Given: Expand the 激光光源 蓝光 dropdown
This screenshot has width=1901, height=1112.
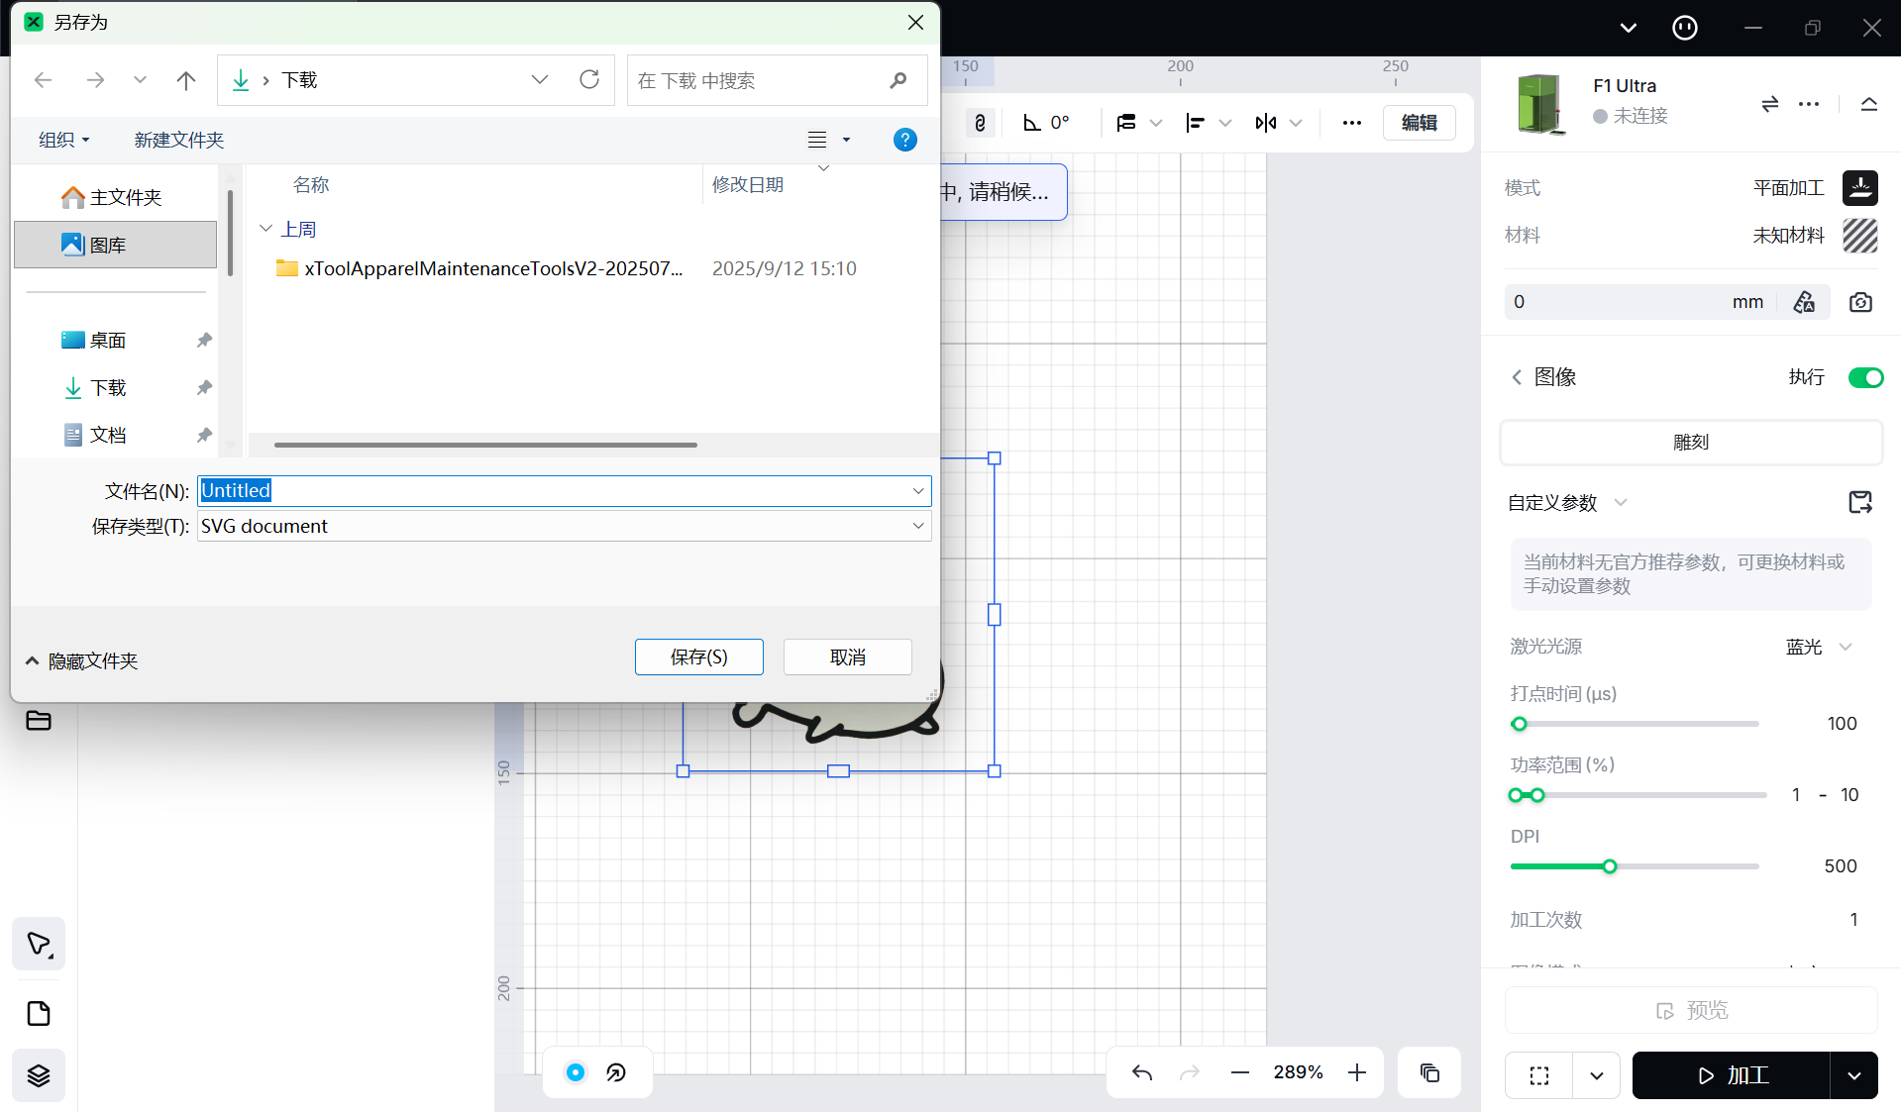Looking at the screenshot, I should click(x=1846, y=647).
